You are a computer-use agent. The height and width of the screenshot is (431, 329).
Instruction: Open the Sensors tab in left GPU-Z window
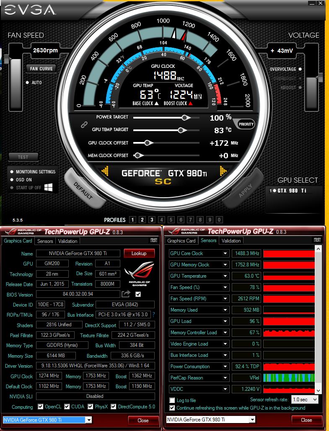point(45,241)
